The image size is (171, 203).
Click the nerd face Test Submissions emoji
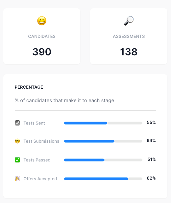17,141
